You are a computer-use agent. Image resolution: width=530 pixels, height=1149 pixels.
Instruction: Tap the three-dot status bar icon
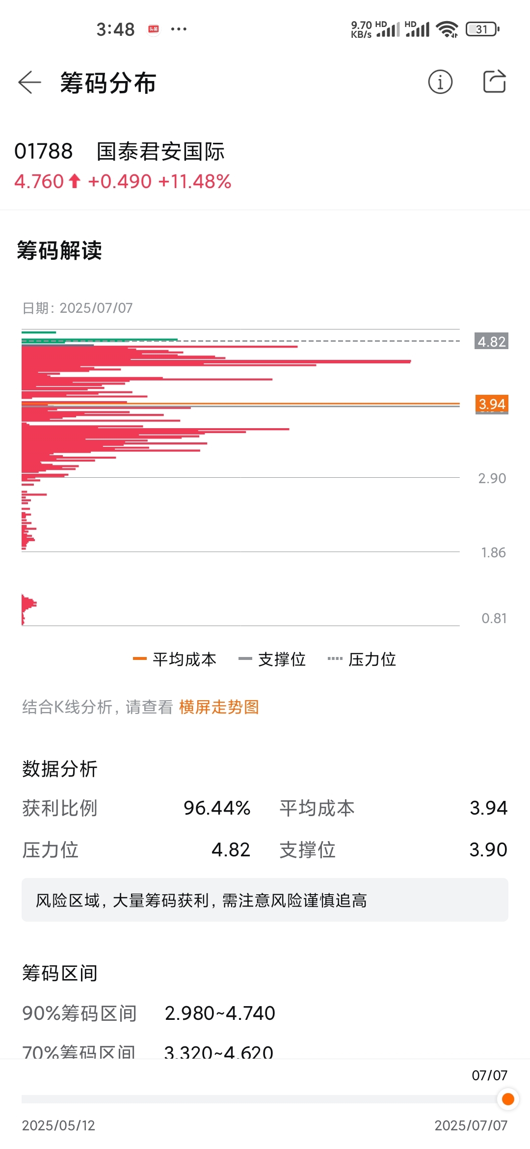pyautogui.click(x=179, y=29)
